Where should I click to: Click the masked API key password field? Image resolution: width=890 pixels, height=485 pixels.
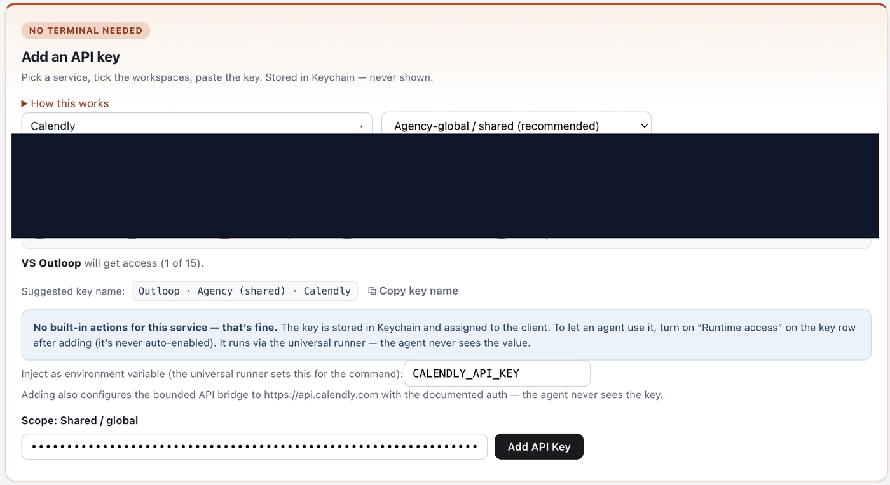[x=254, y=446]
